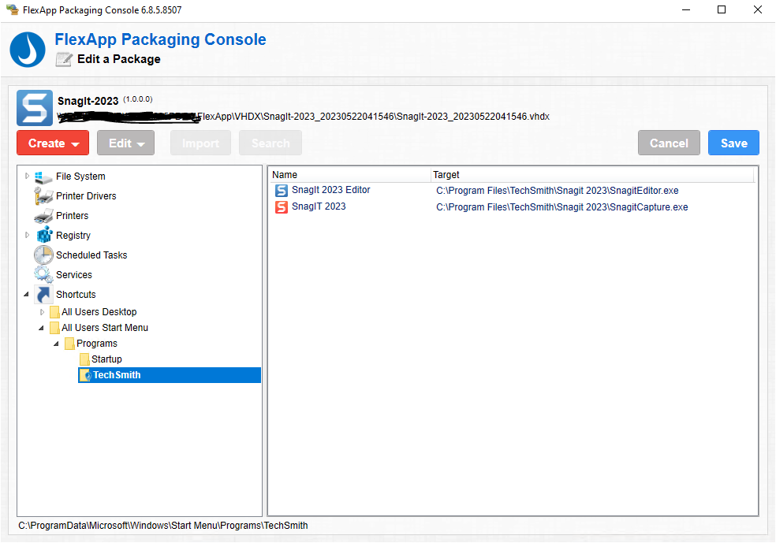Select the All Users Desktop label
This screenshot has height=543, width=776.
tap(99, 312)
